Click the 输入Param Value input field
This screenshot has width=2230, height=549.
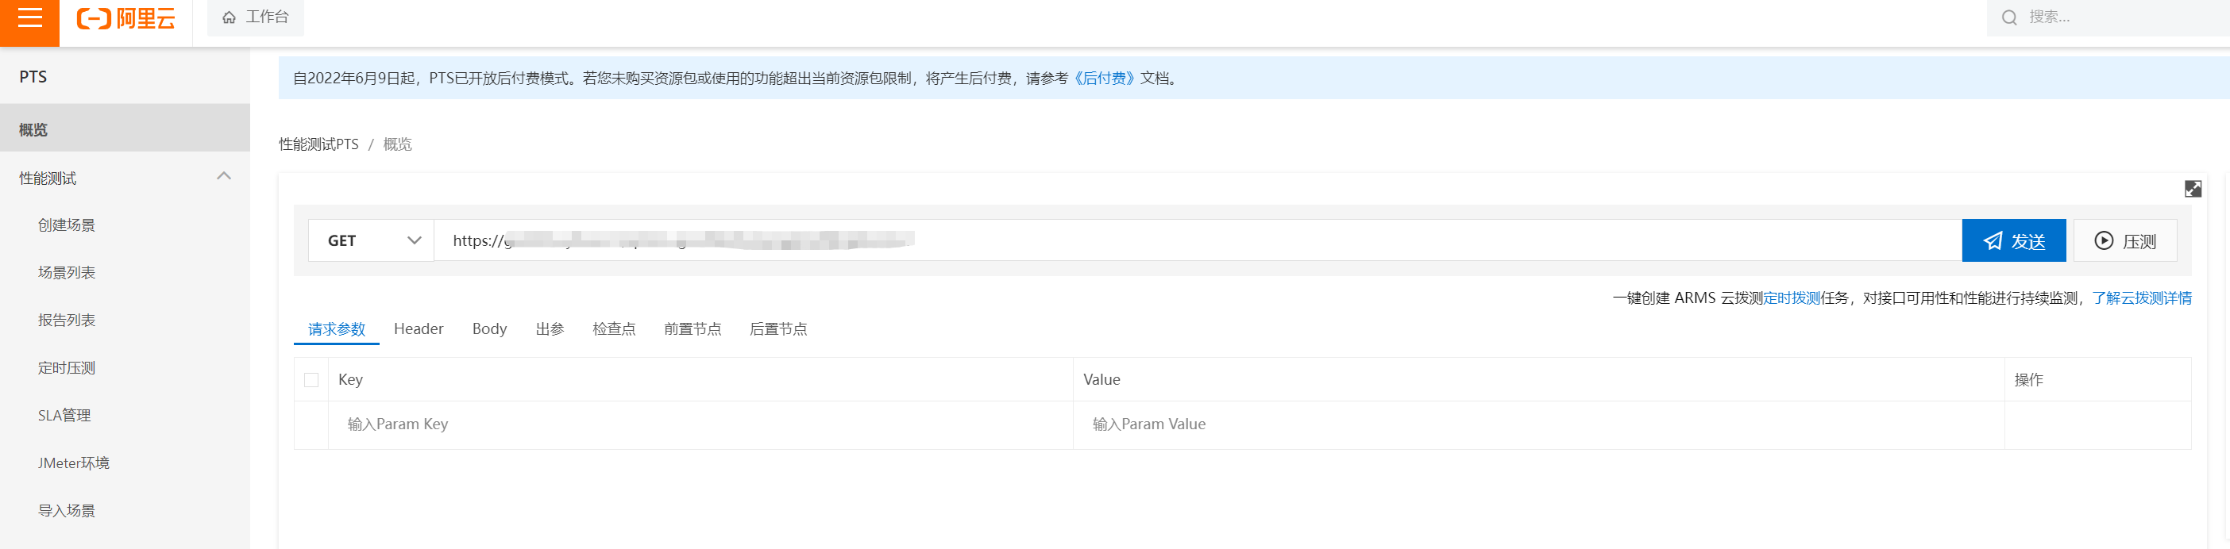[x=1538, y=424]
